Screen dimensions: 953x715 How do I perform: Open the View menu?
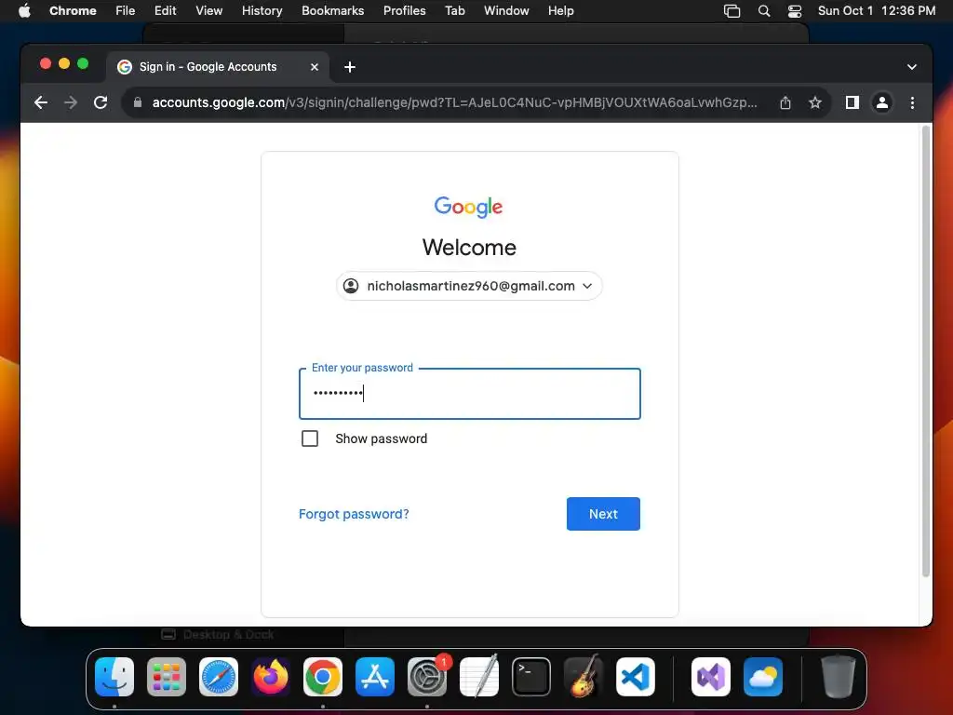[x=209, y=11]
